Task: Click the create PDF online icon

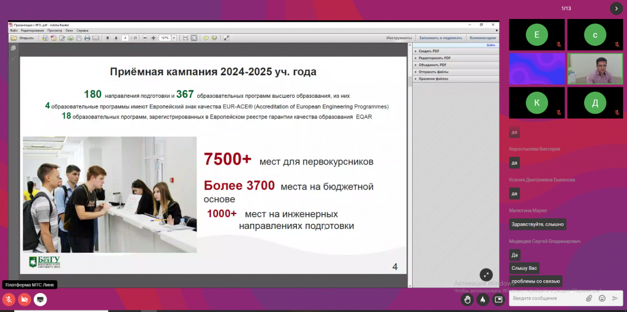Action: pyautogui.click(x=45, y=38)
